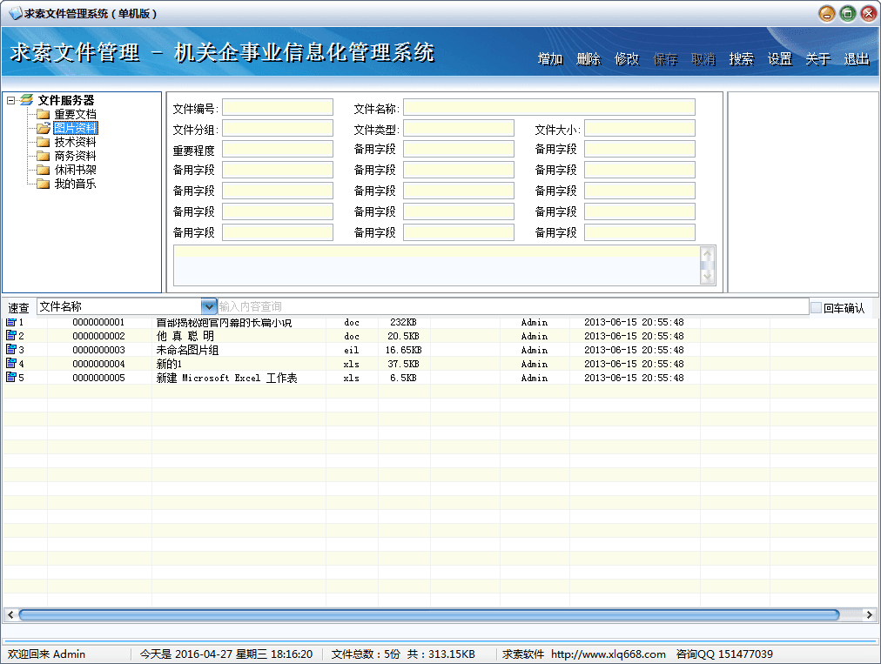Click the file icon in row 1
Image resolution: width=881 pixels, height=664 pixels.
pos(11,322)
